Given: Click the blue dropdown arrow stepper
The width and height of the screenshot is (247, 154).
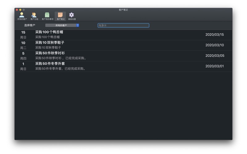Looking at the screenshot, I should (x=78, y=25).
